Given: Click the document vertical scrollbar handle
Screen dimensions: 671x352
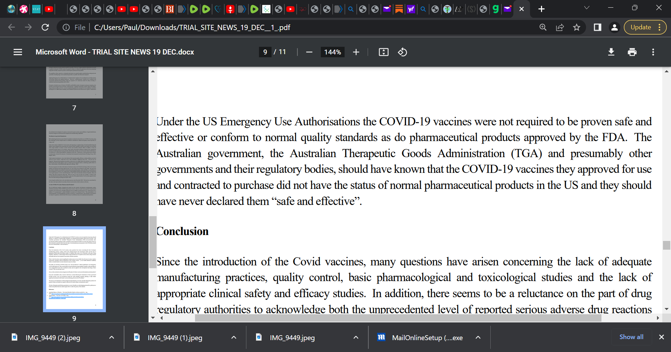Looking at the screenshot, I should tap(666, 245).
